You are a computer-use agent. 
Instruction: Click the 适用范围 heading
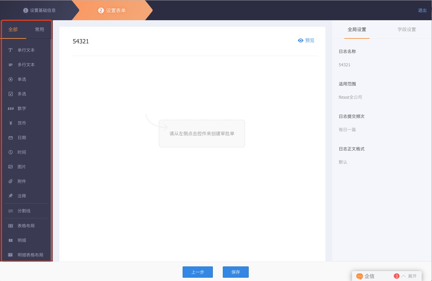pyautogui.click(x=347, y=84)
